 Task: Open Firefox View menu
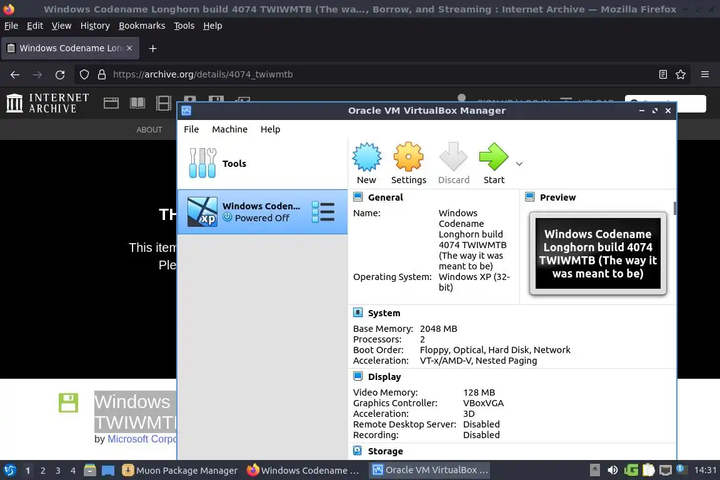tap(61, 26)
